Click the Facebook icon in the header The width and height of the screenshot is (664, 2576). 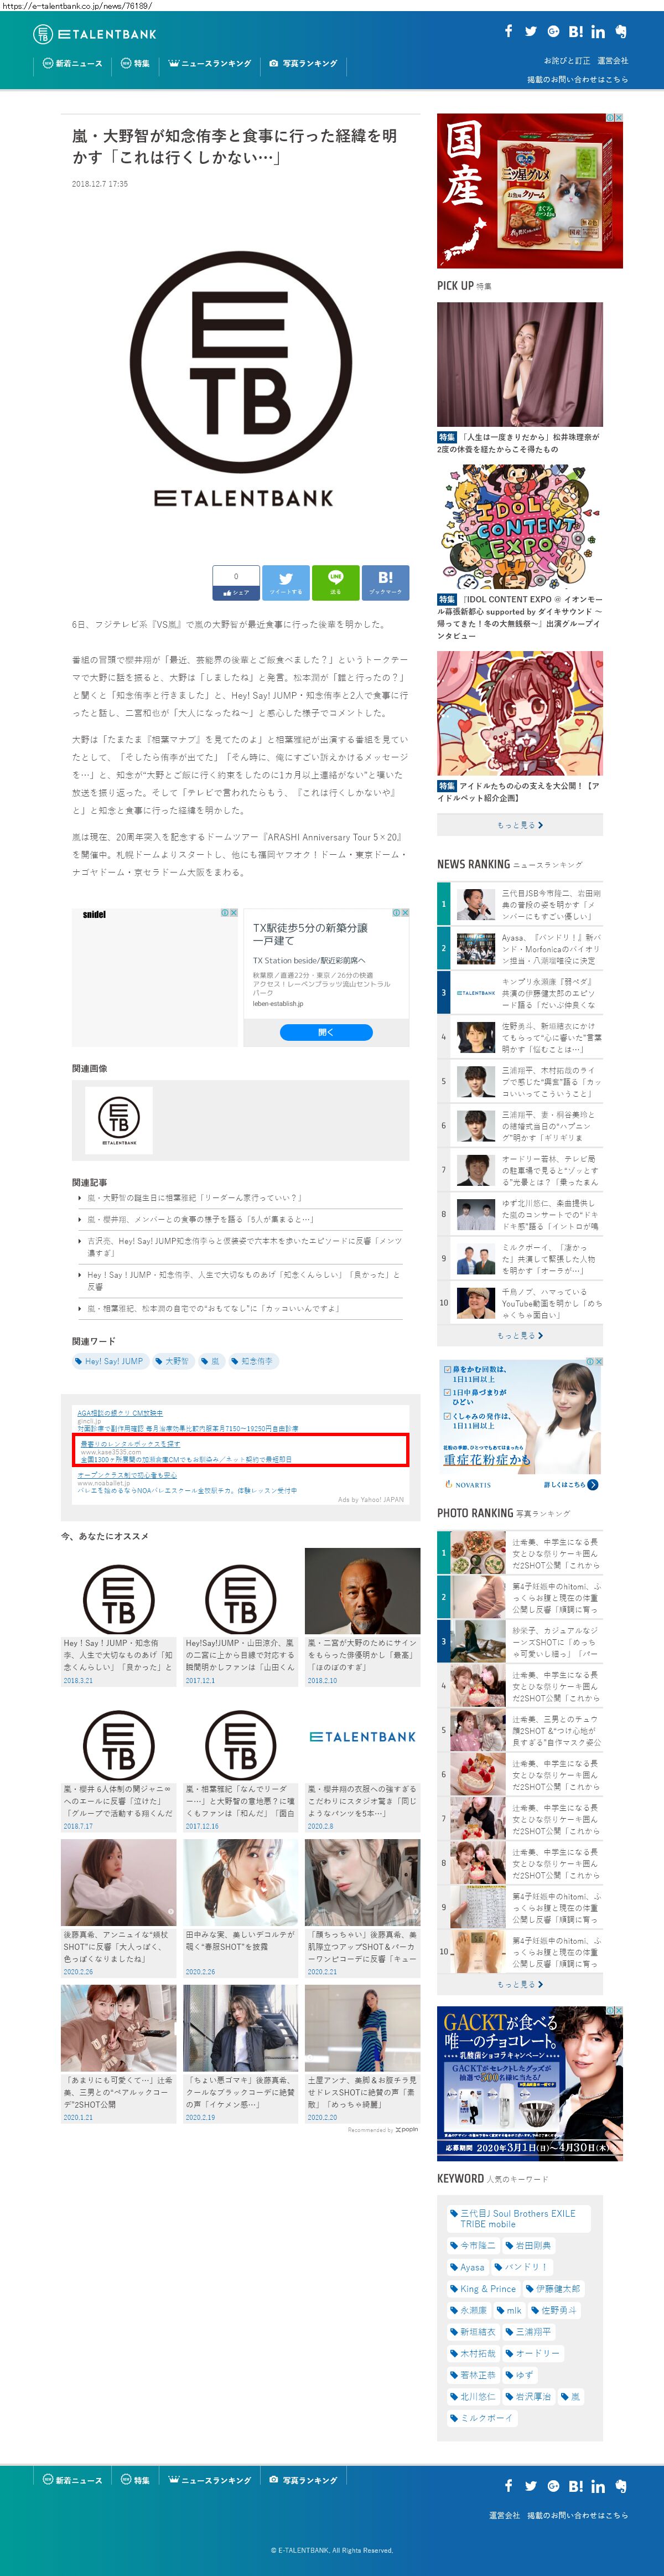(x=509, y=31)
